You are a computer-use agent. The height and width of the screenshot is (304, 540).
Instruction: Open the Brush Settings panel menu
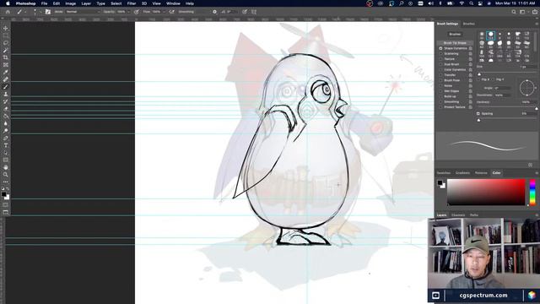point(537,24)
